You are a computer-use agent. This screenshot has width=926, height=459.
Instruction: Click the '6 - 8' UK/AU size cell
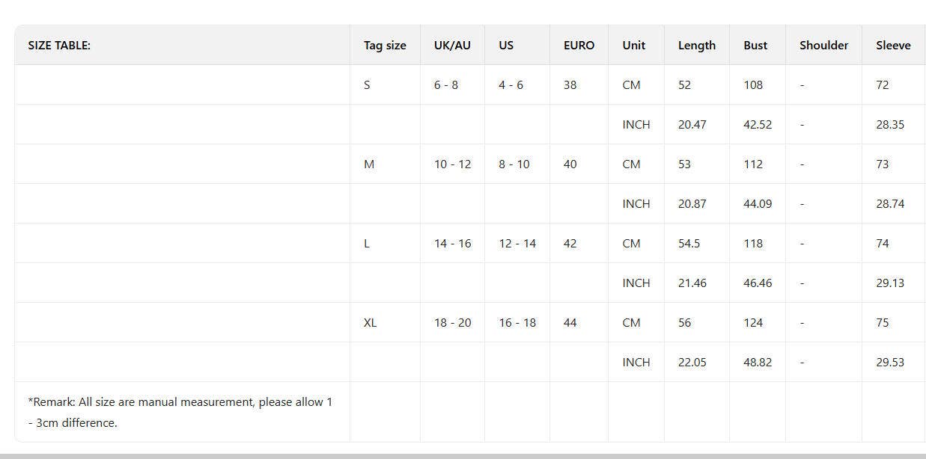click(x=446, y=85)
